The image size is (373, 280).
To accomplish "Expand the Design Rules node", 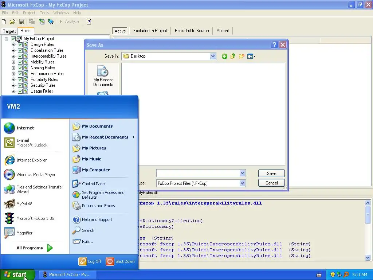I will click(13, 44).
